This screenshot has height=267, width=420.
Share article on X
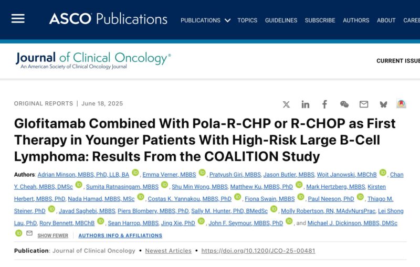(x=286, y=104)
